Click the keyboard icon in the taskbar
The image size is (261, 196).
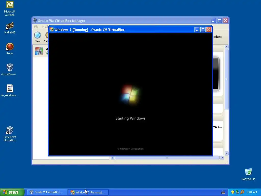click(x=223, y=192)
